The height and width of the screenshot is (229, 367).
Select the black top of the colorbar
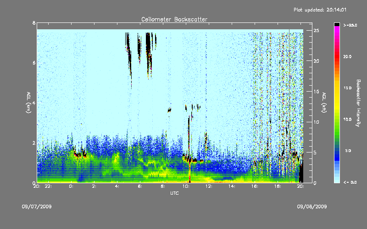point(337,24)
